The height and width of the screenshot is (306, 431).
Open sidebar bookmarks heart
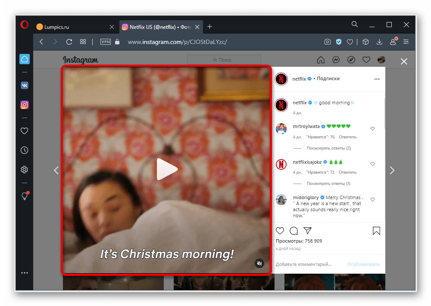(x=25, y=131)
